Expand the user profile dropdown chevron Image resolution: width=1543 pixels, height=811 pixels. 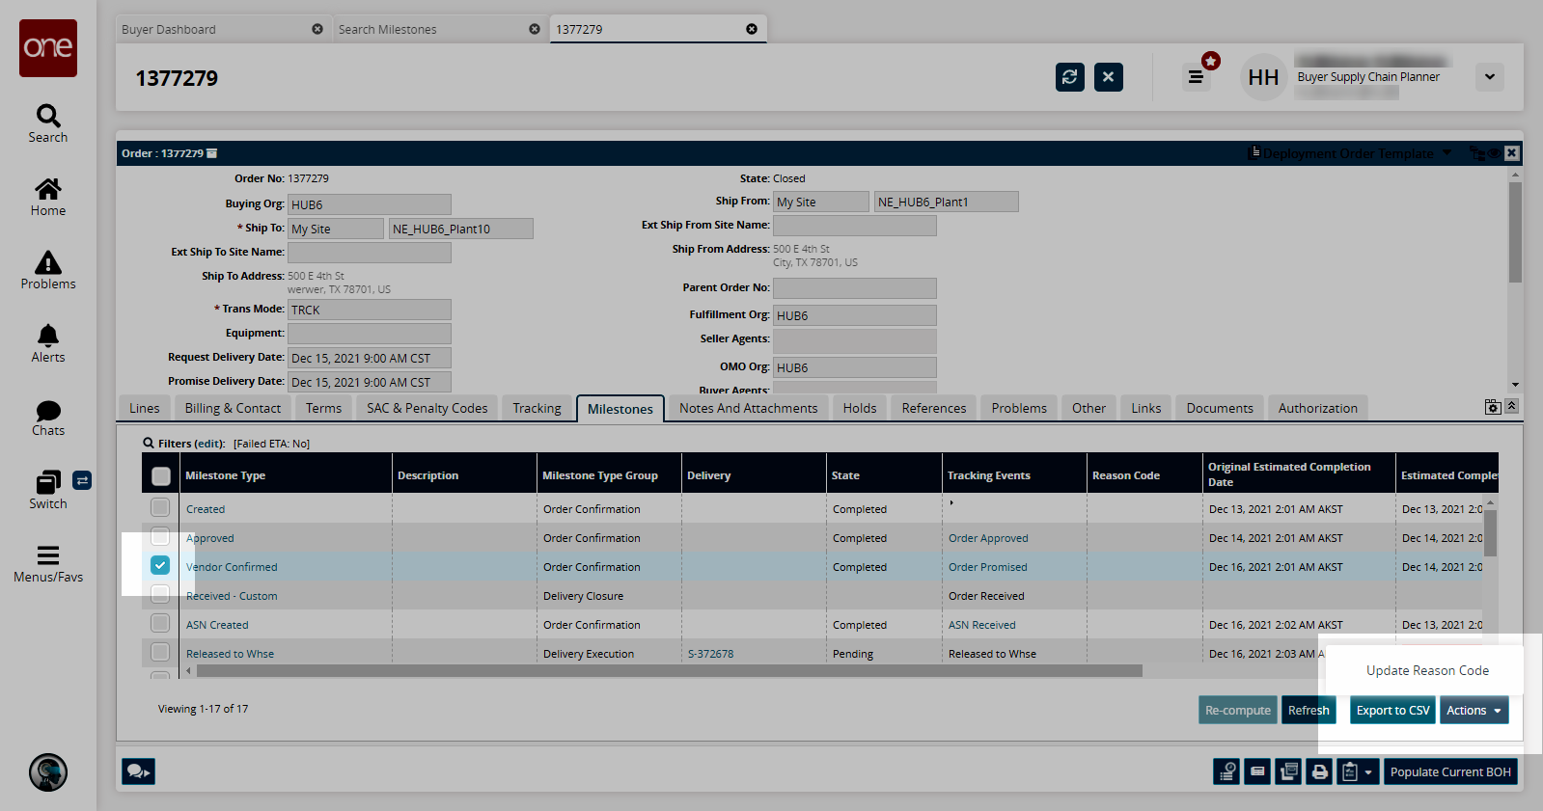(1489, 77)
